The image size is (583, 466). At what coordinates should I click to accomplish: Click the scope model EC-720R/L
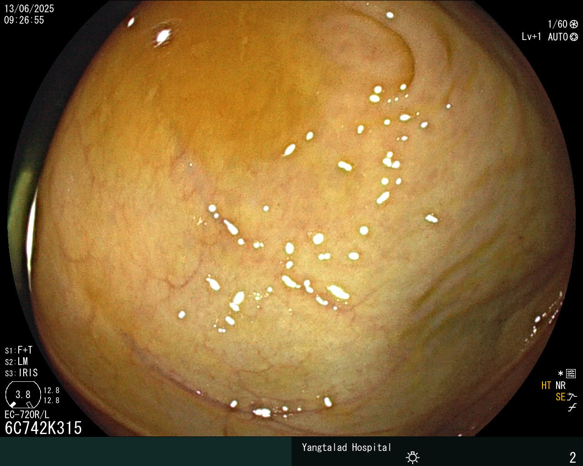coord(27,415)
